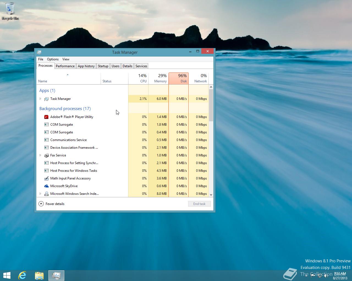The width and height of the screenshot is (352, 281).
Task: Switch to the Users tab
Action: click(116, 66)
